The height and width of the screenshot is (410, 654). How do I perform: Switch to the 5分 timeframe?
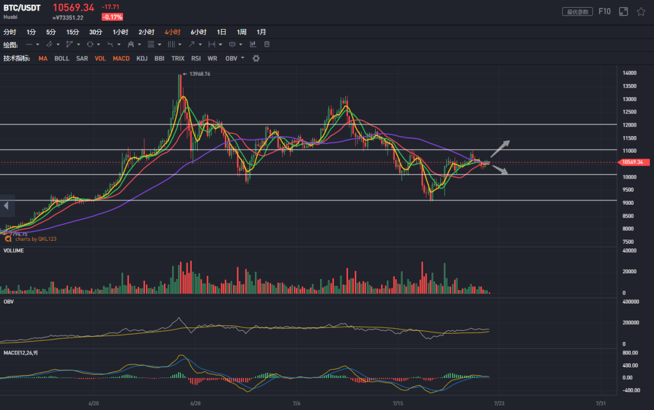[x=51, y=32]
